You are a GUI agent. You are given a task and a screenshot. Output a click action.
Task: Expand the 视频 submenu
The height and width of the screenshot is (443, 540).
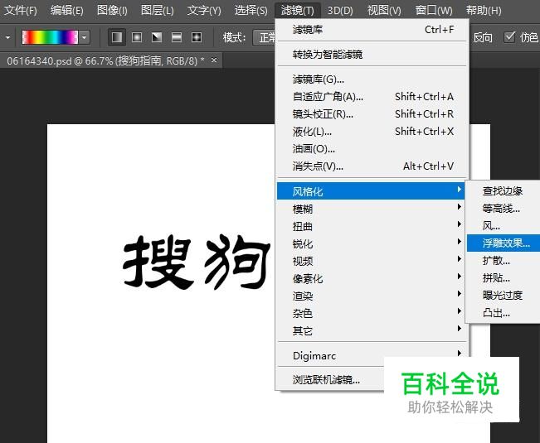click(x=371, y=261)
